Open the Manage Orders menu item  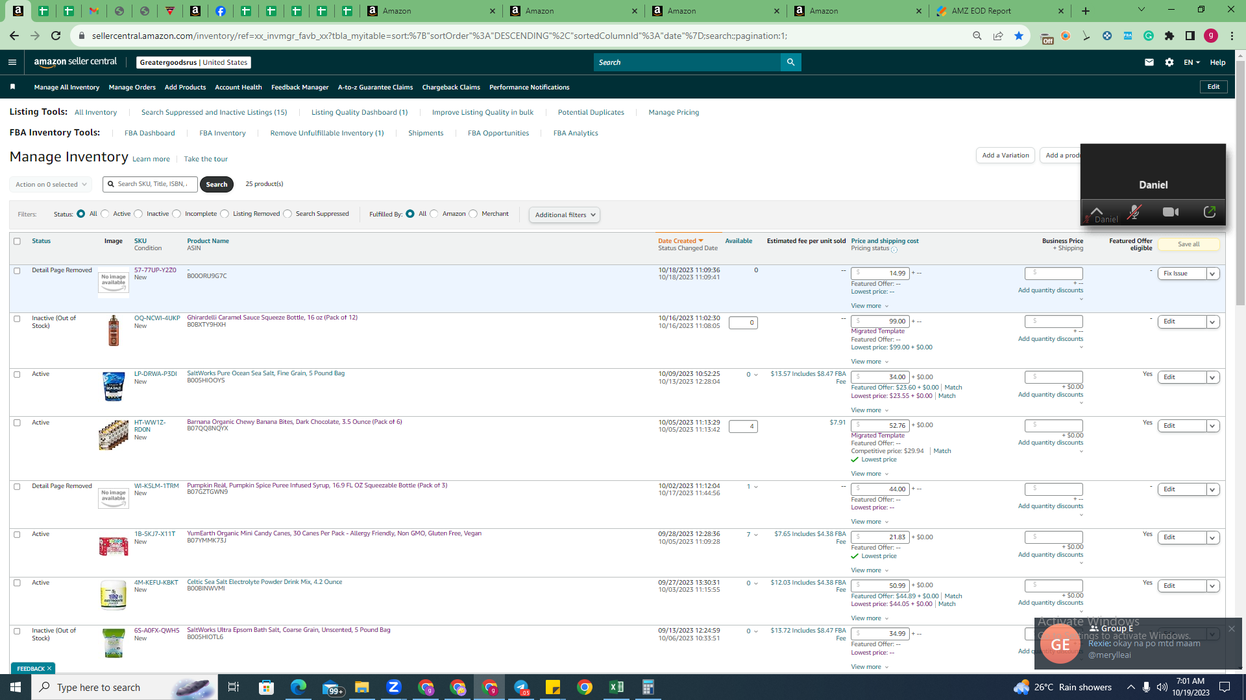pyautogui.click(x=132, y=87)
